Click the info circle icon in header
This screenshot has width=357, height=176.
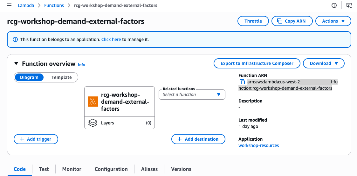coord(334,5)
